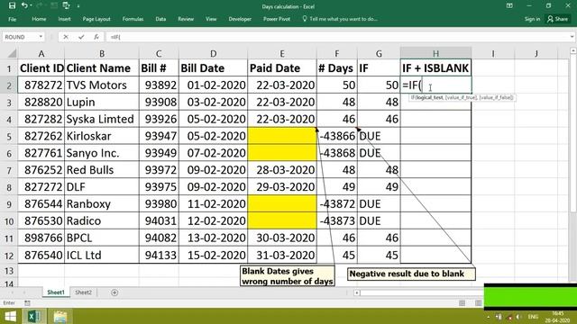The width and height of the screenshot is (577, 324).
Task: Click the cell showing -43866
Action: [336, 136]
